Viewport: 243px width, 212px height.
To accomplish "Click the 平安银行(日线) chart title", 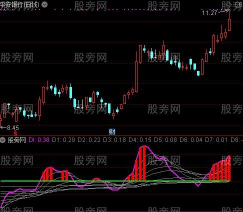I will pyautogui.click(x=19, y=4).
